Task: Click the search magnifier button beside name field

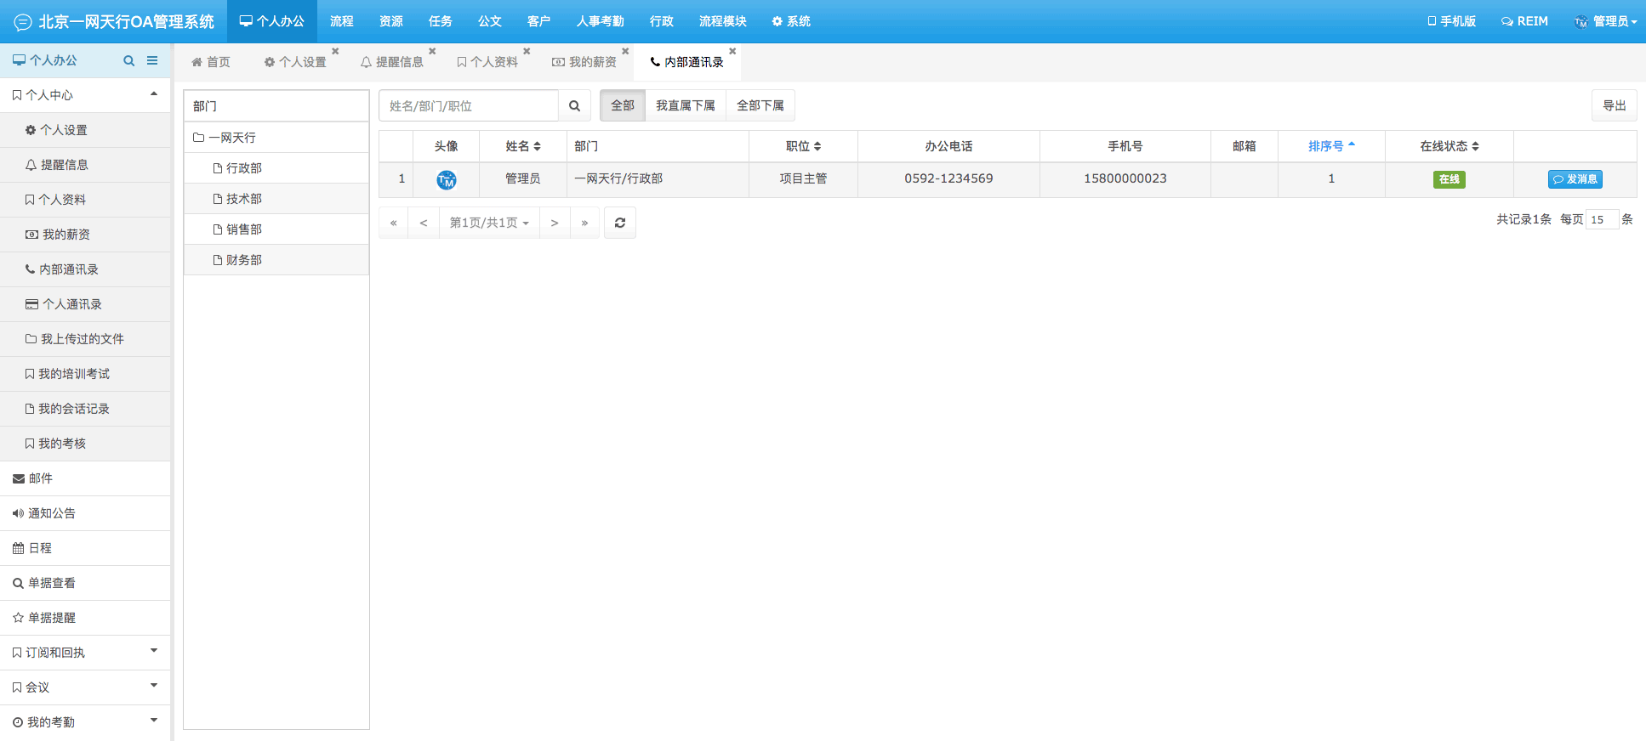Action: (x=574, y=106)
